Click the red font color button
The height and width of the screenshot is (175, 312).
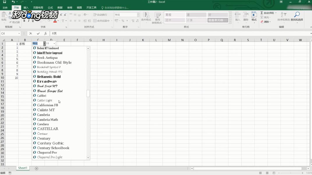(55, 21)
